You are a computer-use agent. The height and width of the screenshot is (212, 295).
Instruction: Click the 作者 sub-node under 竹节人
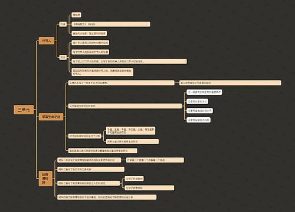coord(63,24)
